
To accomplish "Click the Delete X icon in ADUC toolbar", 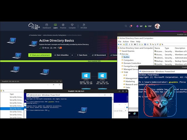I will tap(135, 44).
